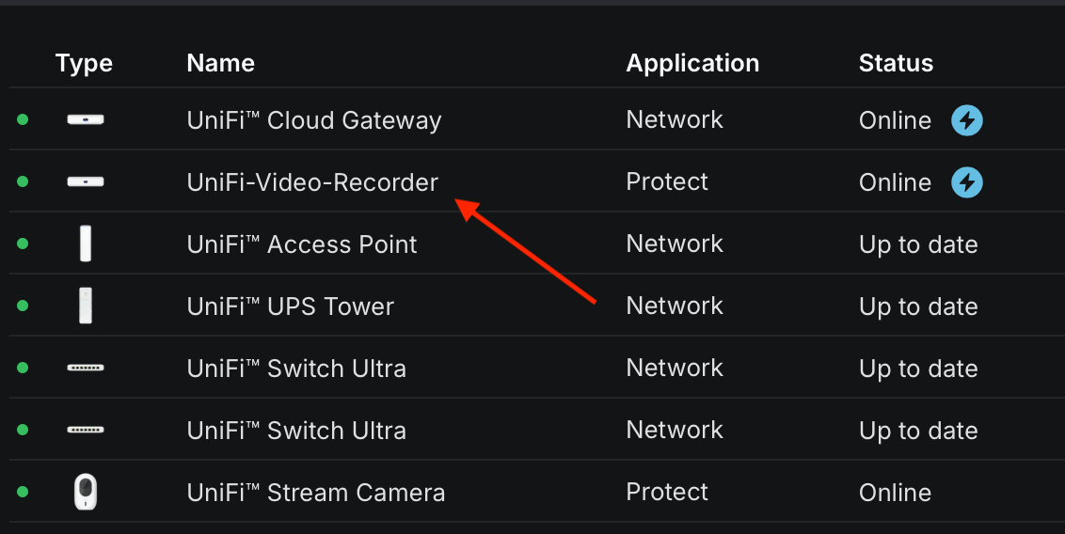The width and height of the screenshot is (1065, 534).
Task: Click the UniFi-Video-Recorder device icon
Action: 86,181
